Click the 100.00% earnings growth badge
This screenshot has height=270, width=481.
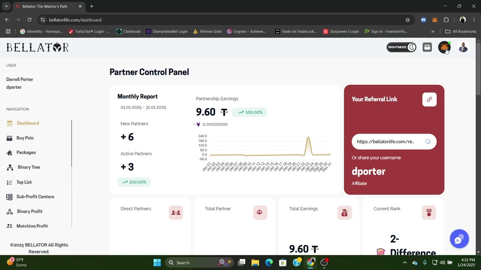250,112
